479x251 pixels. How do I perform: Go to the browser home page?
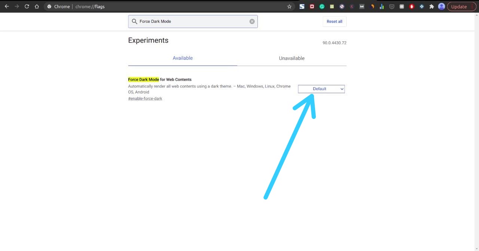click(x=37, y=6)
